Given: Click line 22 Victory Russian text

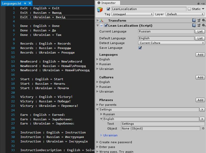Looking at the screenshot, I should pos(45,101).
